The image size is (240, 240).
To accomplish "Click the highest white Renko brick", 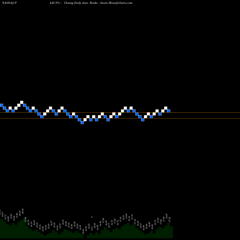I will [22, 102].
